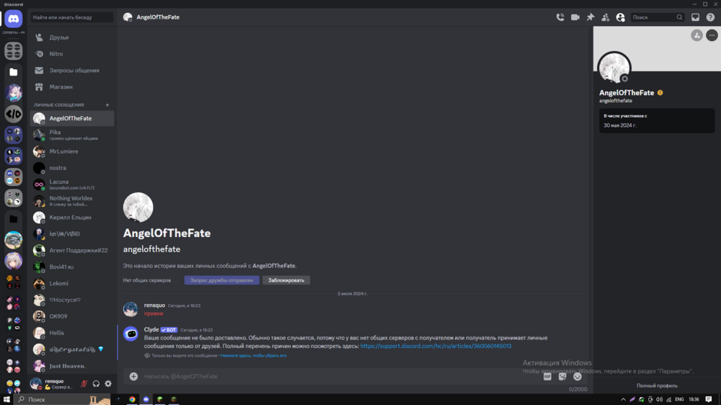Open Discord taskbar icon

146,399
